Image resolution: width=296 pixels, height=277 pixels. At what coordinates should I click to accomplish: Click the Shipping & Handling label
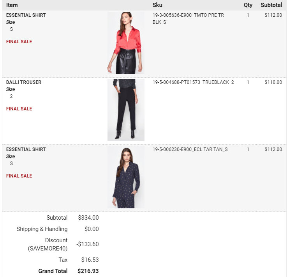pyautogui.click(x=42, y=229)
